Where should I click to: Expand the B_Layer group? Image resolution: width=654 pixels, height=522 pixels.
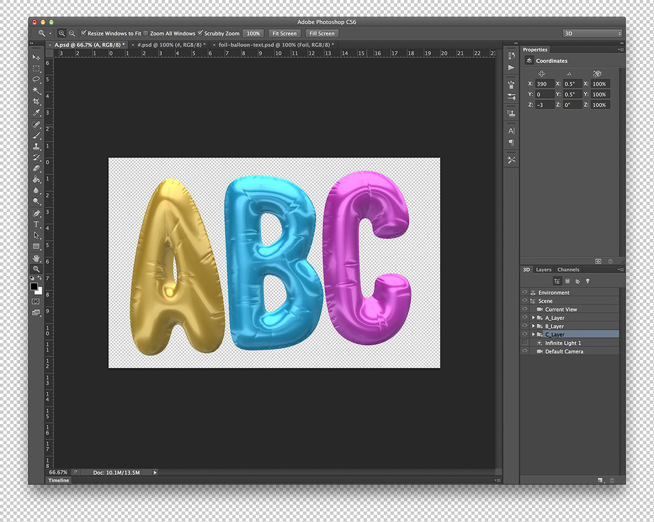click(533, 326)
